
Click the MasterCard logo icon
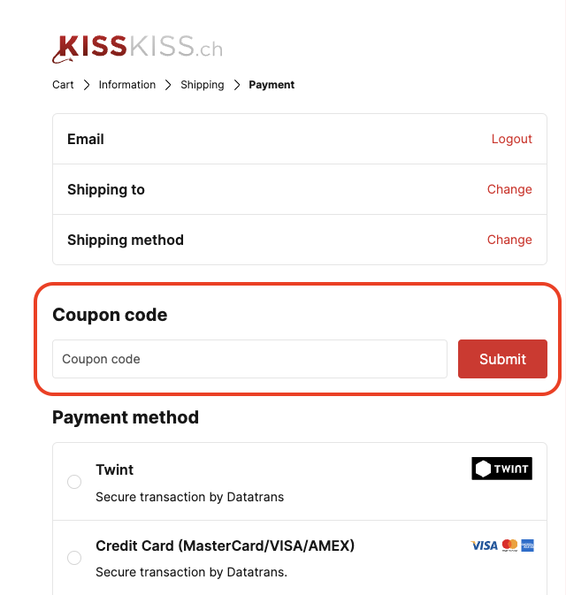click(x=509, y=545)
